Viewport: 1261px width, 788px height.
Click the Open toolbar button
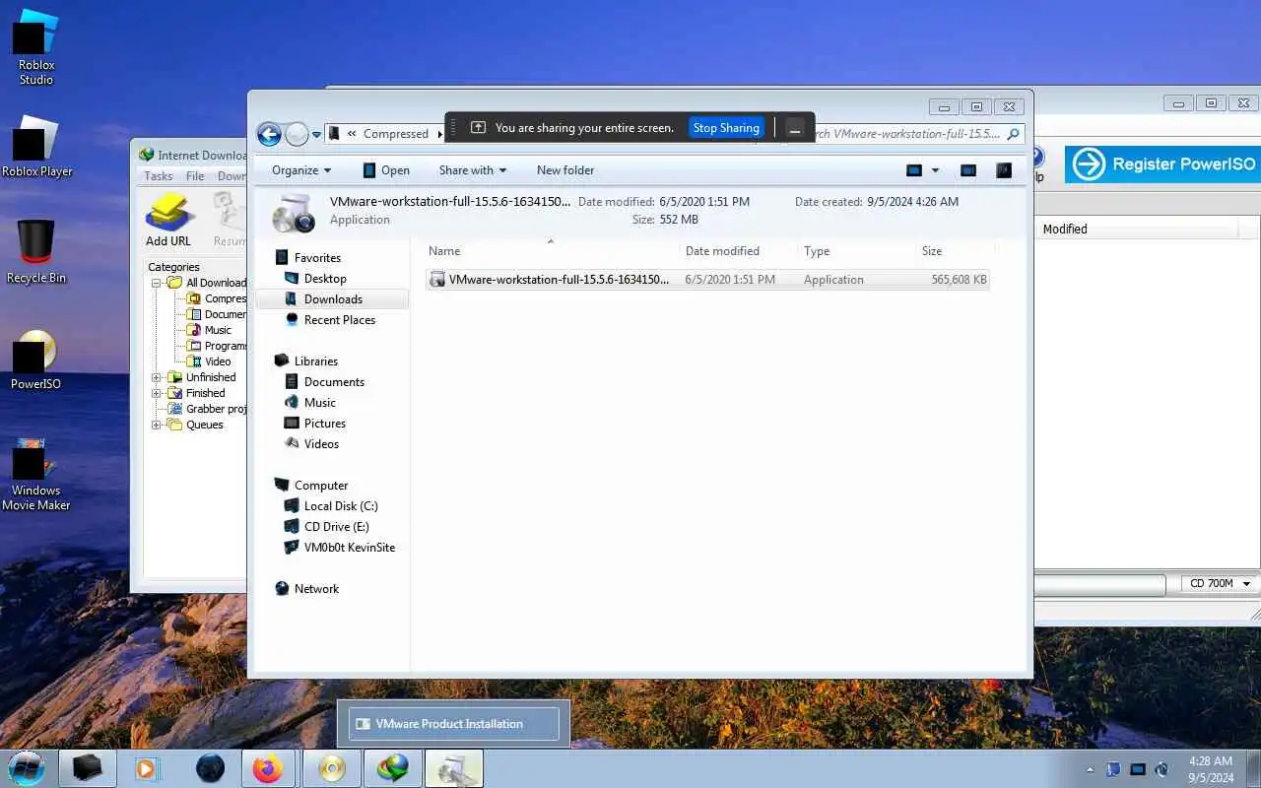point(386,170)
